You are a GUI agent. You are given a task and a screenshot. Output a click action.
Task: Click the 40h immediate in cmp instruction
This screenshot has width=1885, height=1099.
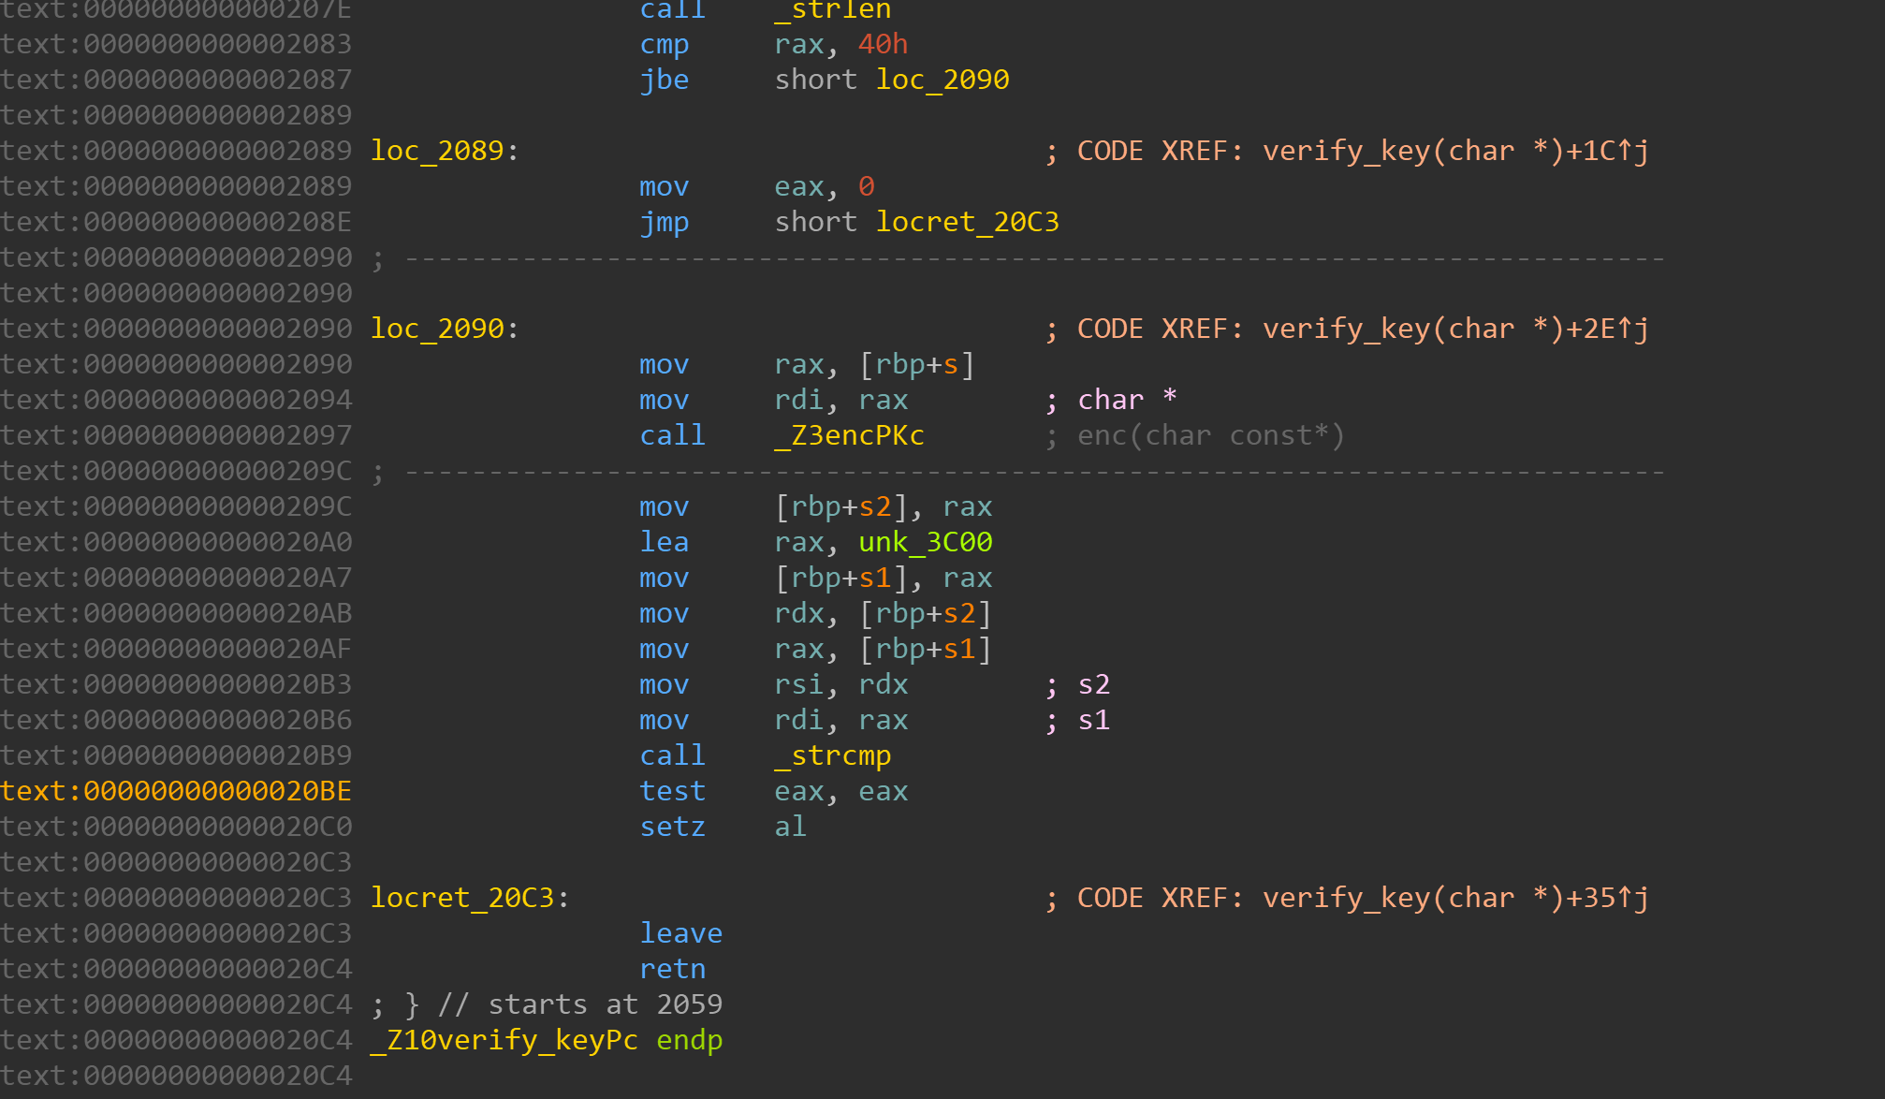click(883, 45)
